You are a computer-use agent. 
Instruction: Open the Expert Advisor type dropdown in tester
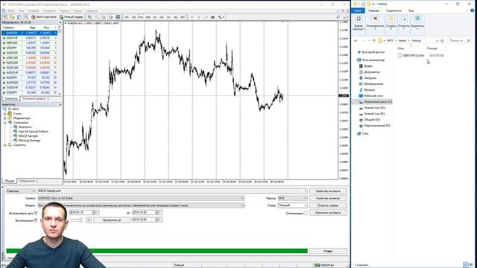[21, 191]
